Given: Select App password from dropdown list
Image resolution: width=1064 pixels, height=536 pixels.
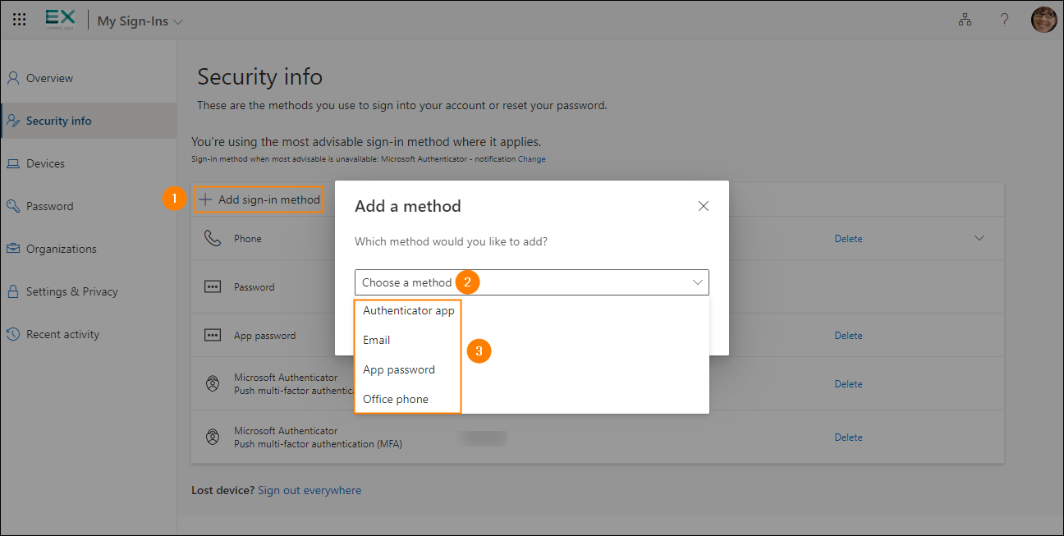Looking at the screenshot, I should pyautogui.click(x=399, y=369).
